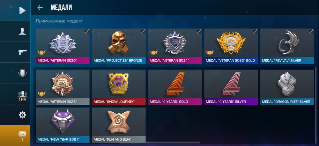Pick the New Year 2021 medal
The width and height of the screenshot is (319, 146).
pos(63,125)
